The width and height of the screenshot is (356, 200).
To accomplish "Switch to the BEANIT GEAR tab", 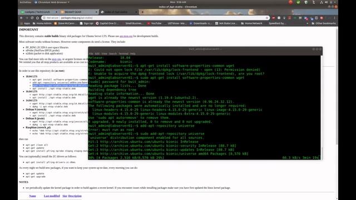I will 78,12.
